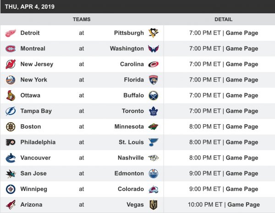
Task: Click the Washington Capitals logo
Action: (x=153, y=49)
